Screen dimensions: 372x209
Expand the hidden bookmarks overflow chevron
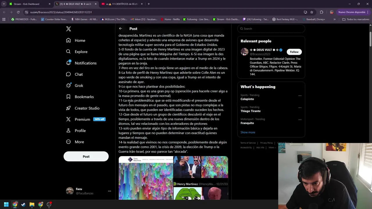(335, 19)
